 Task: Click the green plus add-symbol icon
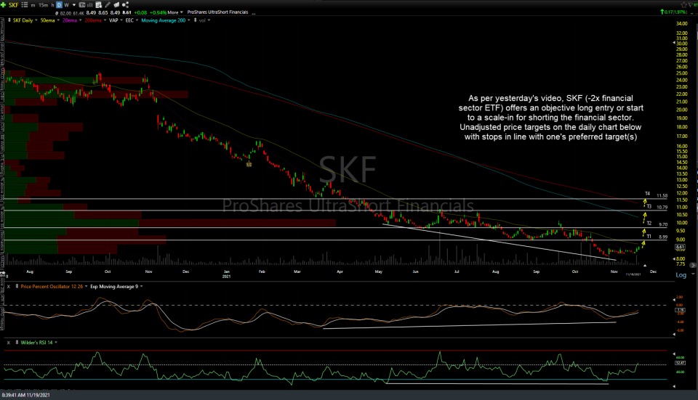click(x=3, y=5)
